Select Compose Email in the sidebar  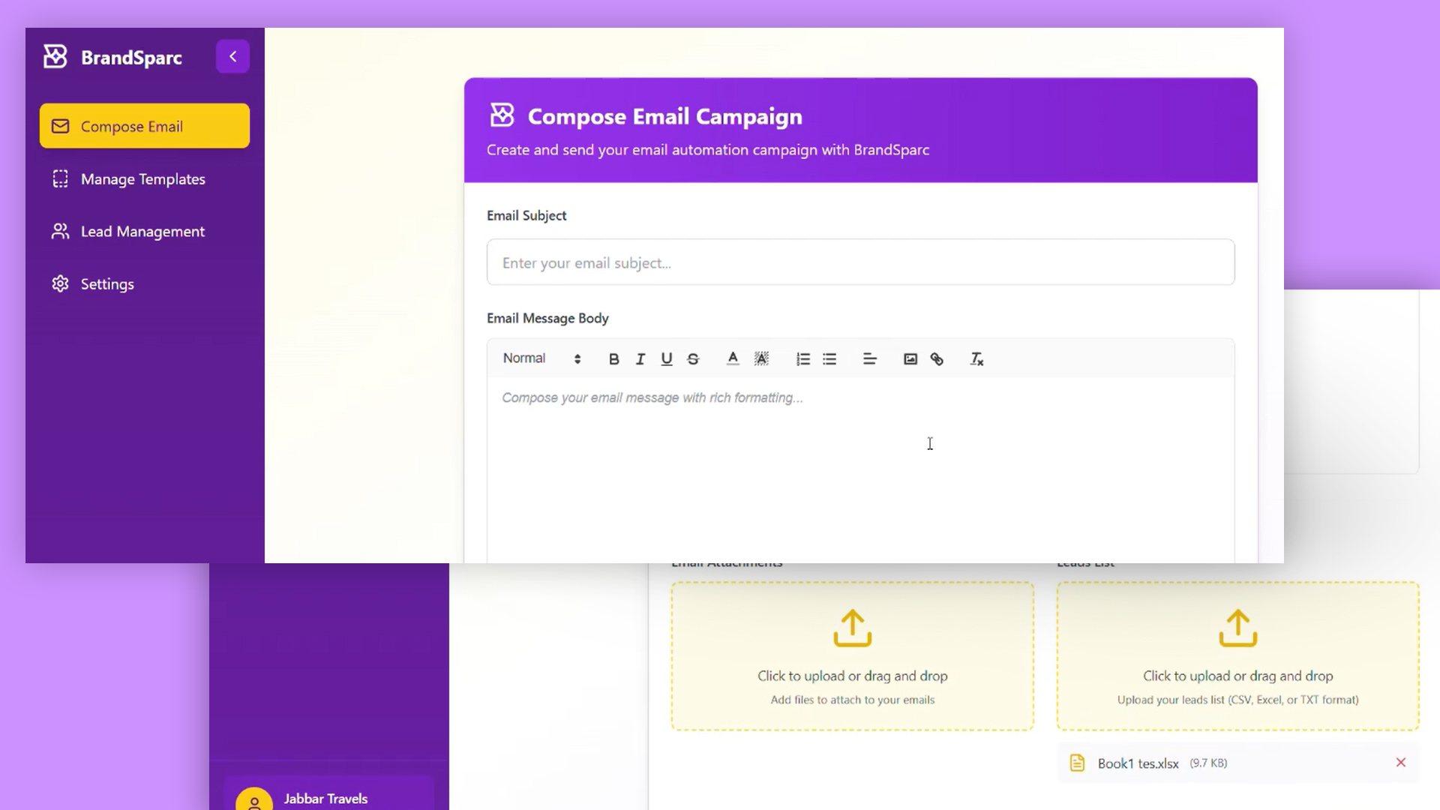(132, 126)
